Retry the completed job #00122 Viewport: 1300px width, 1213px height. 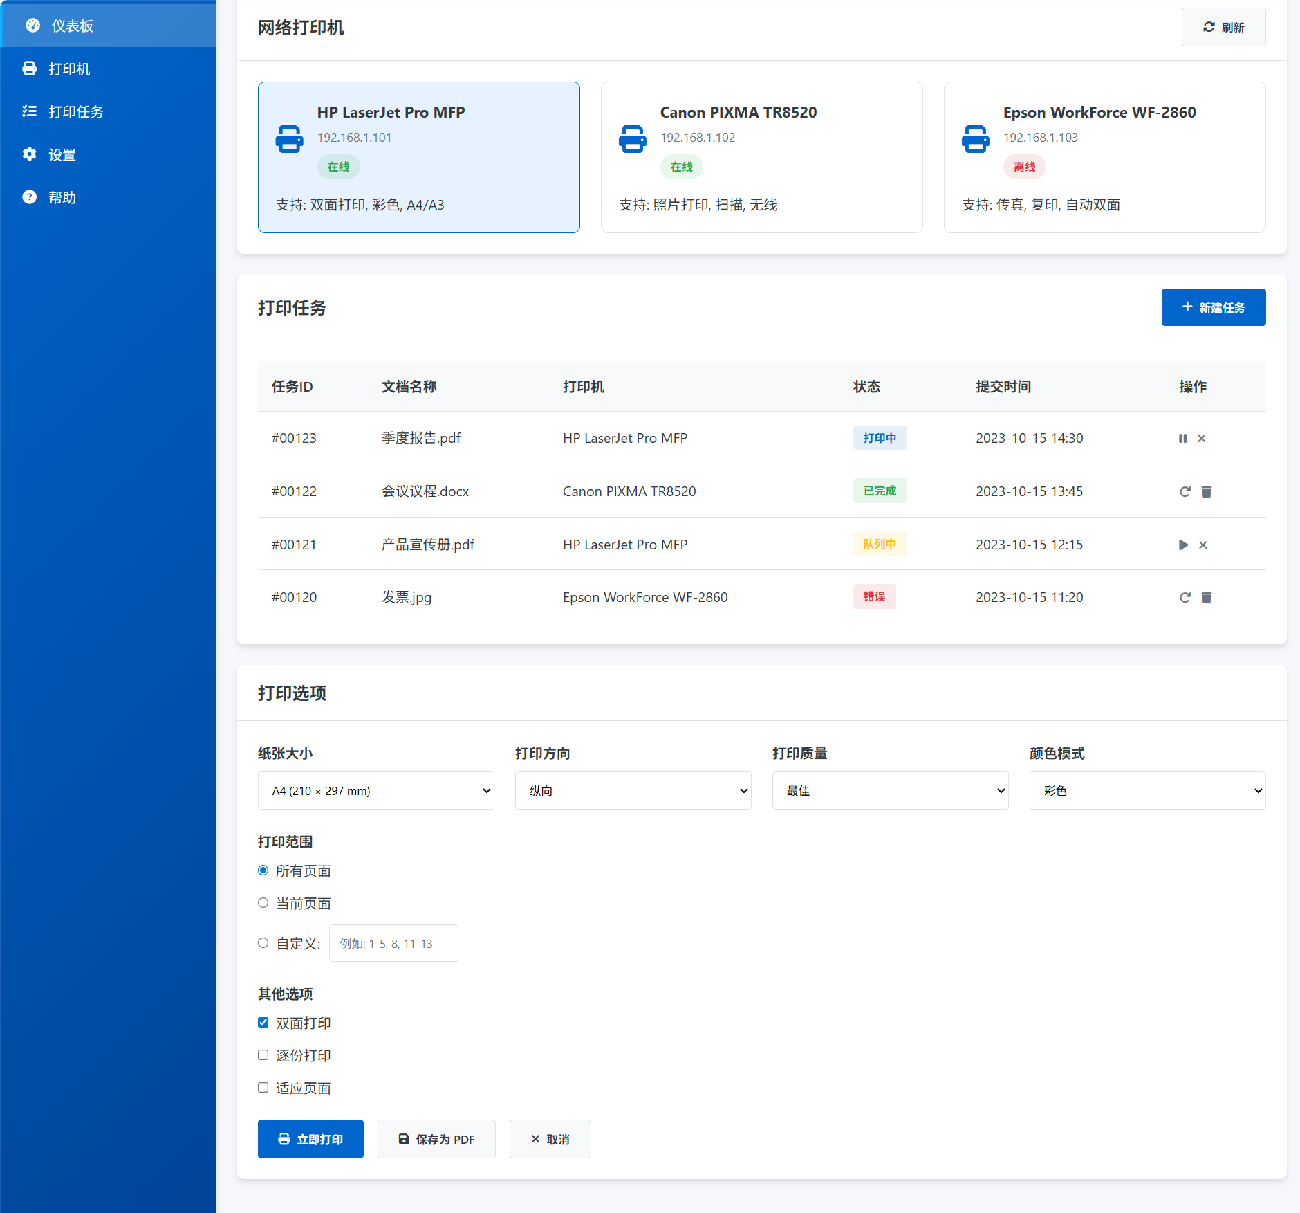pyautogui.click(x=1185, y=491)
